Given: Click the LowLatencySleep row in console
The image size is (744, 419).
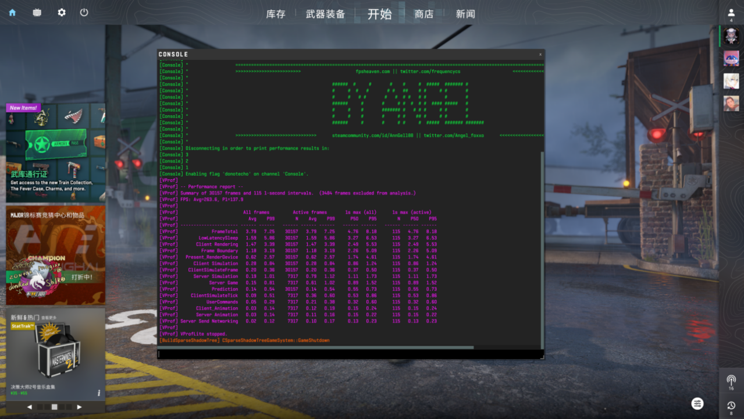Looking at the screenshot, I should (298, 237).
